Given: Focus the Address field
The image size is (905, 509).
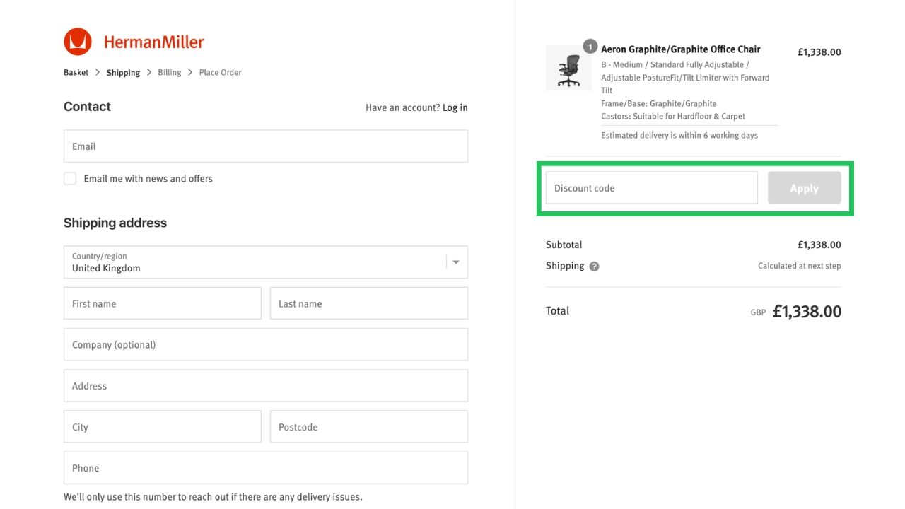Looking at the screenshot, I should coord(266,386).
